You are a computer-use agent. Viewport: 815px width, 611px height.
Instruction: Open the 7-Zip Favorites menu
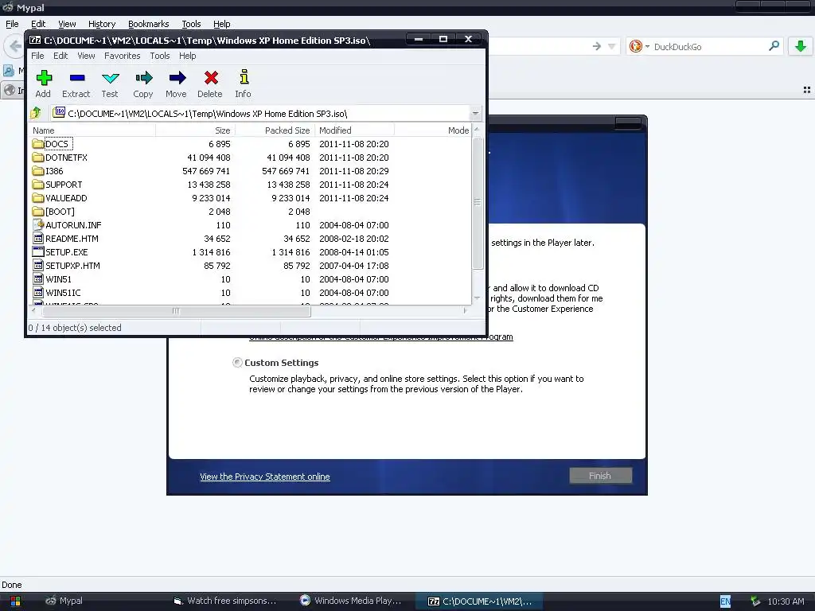(122, 56)
